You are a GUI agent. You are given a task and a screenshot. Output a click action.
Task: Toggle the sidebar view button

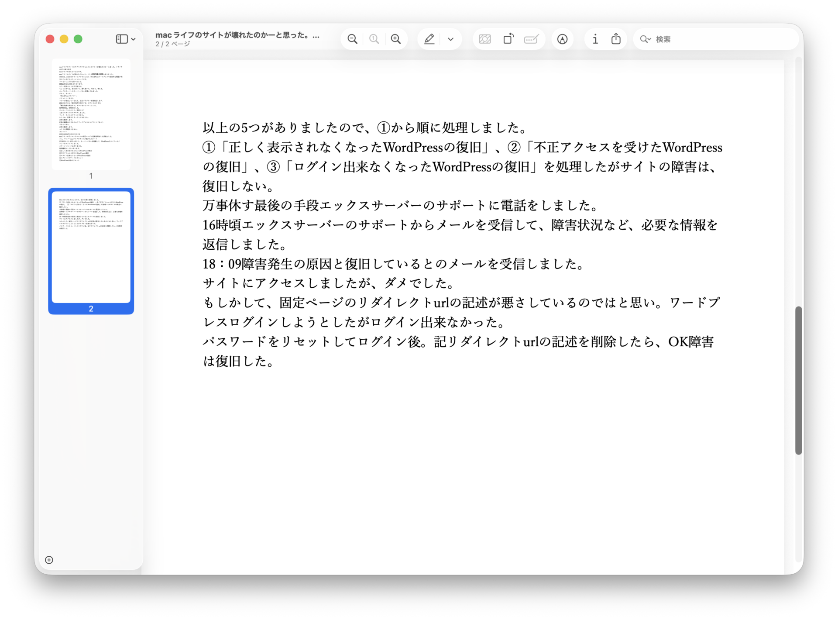tap(122, 39)
